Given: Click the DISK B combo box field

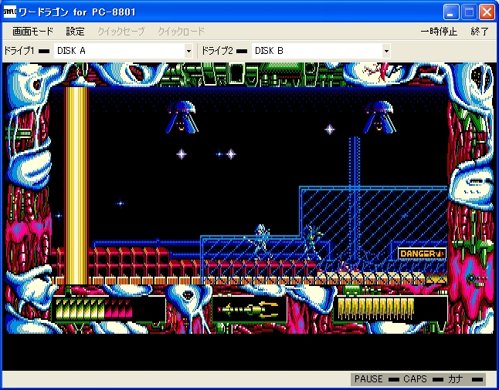Looking at the screenshot, I should (x=321, y=51).
